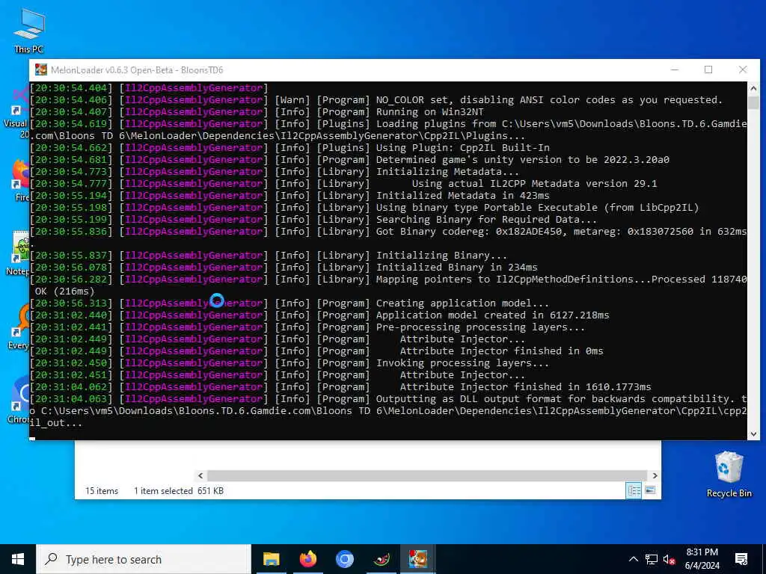Click the taskbar search box
The image size is (766, 574).
144,559
